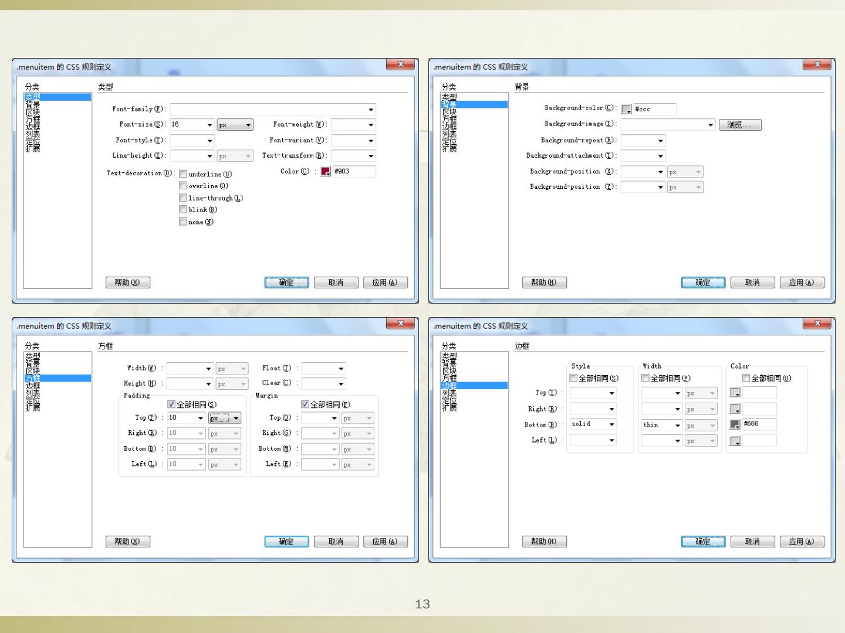Click 取消 in the 方框 dialog
The height and width of the screenshot is (633, 845).
(x=336, y=542)
